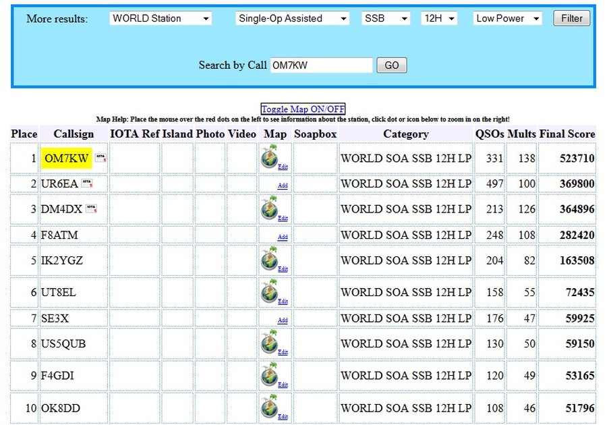Screen dimensions: 607x425
Task: Click the Add map link for SE3X
Action: point(283,320)
